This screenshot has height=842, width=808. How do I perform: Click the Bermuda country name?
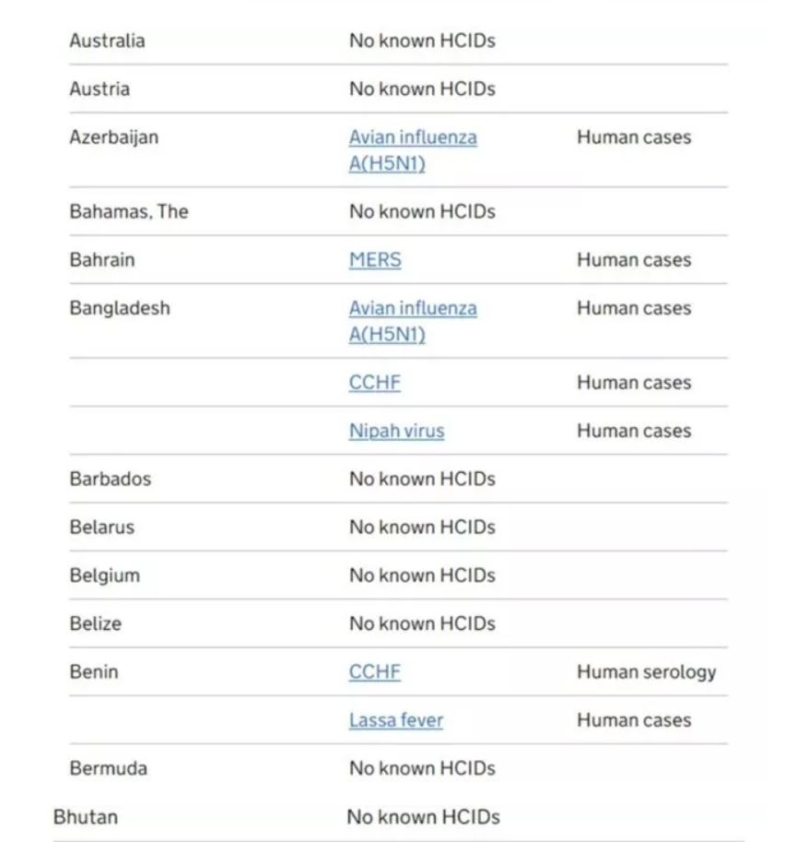pos(108,768)
